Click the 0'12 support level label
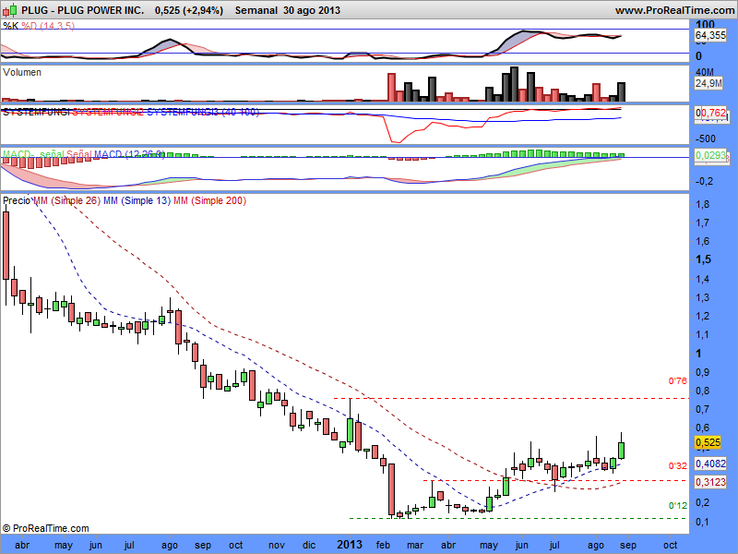Image resolution: width=738 pixels, height=554 pixels. 678,505
